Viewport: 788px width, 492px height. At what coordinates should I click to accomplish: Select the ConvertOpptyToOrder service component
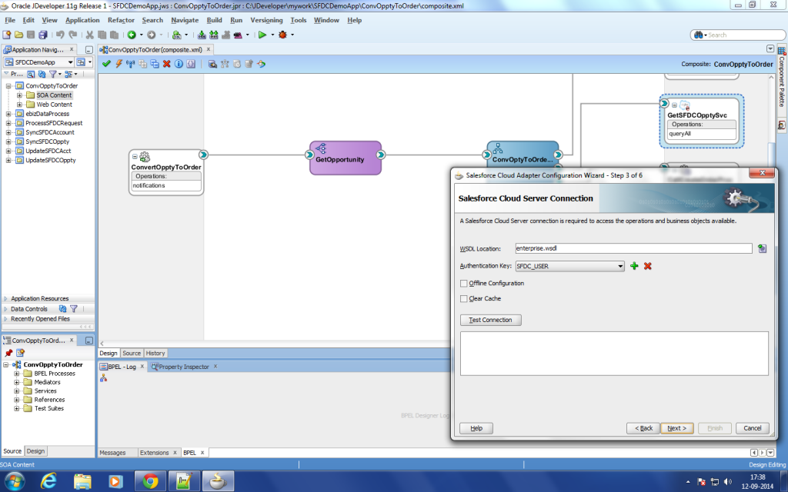[166, 173]
